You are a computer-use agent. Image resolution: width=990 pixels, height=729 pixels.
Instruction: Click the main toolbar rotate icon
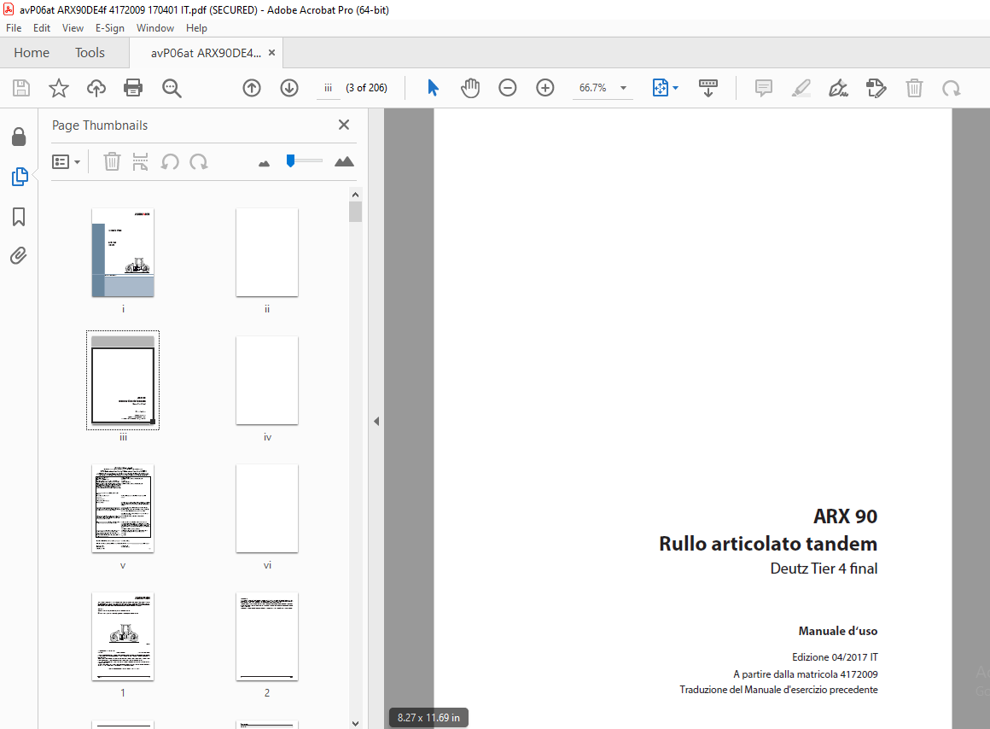click(952, 88)
